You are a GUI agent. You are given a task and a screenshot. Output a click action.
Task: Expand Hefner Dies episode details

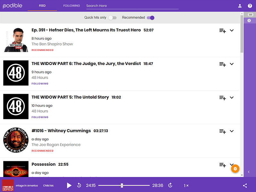(232, 30)
